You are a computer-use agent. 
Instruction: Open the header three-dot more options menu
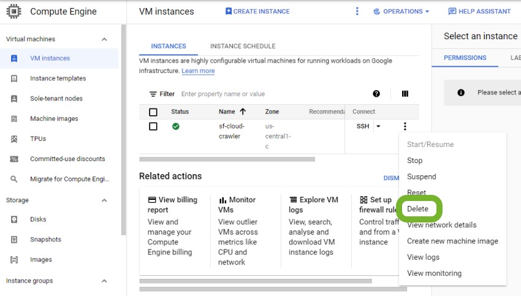pyautogui.click(x=357, y=11)
